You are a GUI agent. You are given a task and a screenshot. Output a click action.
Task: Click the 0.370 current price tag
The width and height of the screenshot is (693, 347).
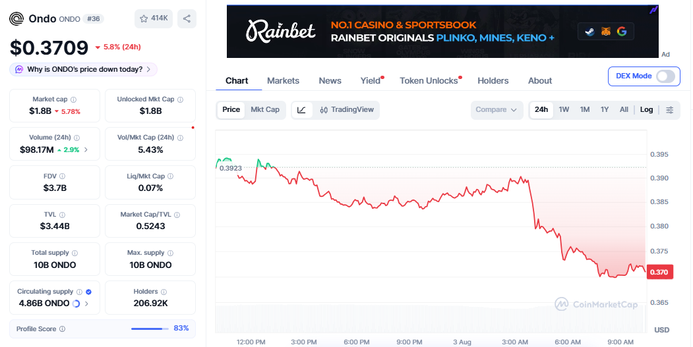[x=659, y=272]
